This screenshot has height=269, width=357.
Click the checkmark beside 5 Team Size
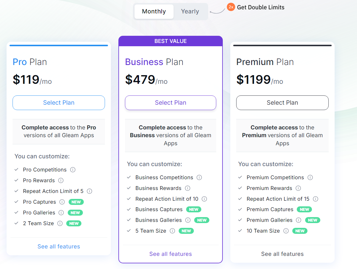(x=129, y=231)
